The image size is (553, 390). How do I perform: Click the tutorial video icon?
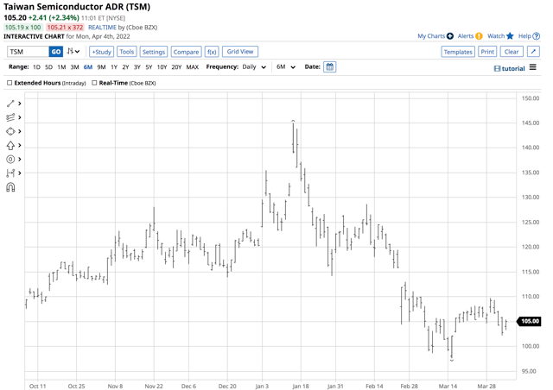click(x=497, y=69)
